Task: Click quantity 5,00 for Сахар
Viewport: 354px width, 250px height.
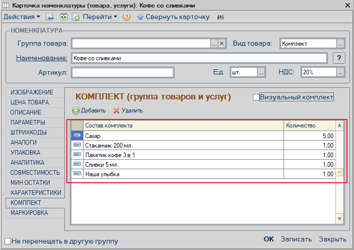Action: tap(310, 136)
